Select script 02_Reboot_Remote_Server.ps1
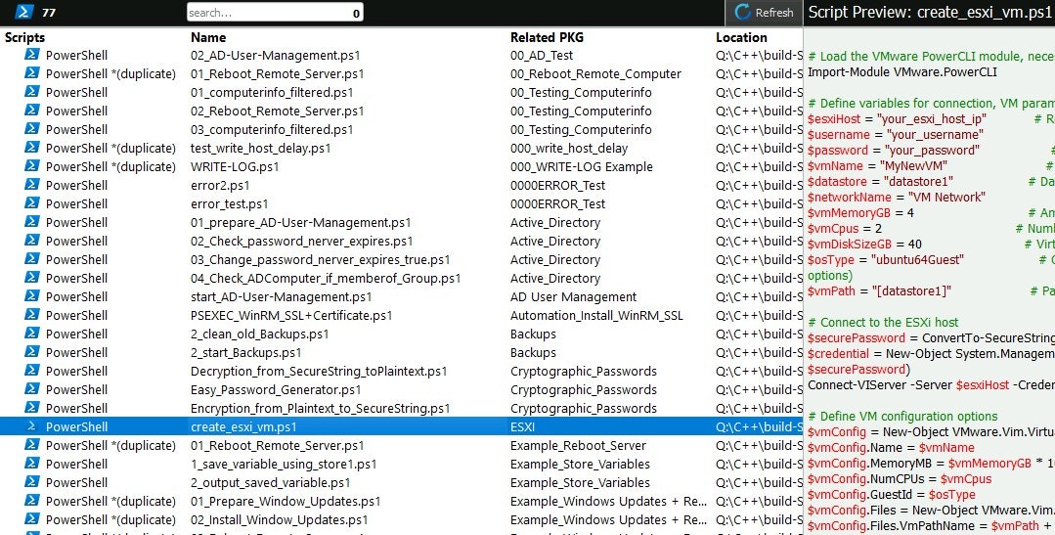Image resolution: width=1055 pixels, height=535 pixels. click(x=278, y=111)
